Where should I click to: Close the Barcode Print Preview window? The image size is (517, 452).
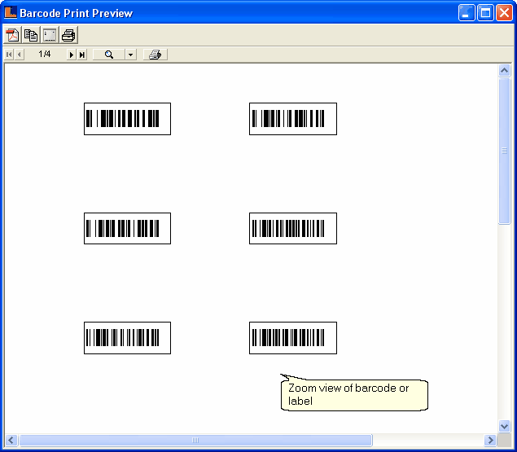[504, 13]
